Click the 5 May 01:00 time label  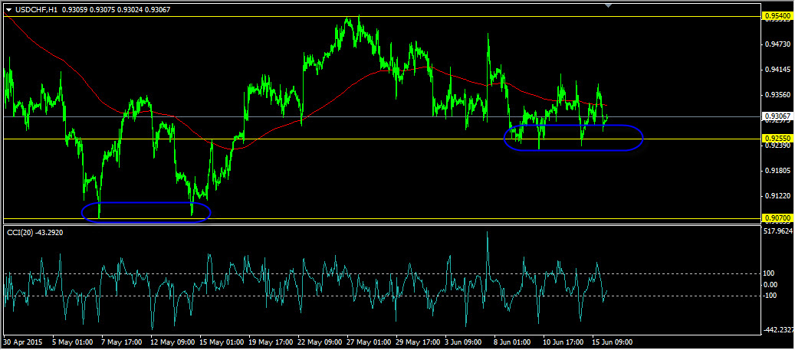(x=73, y=342)
